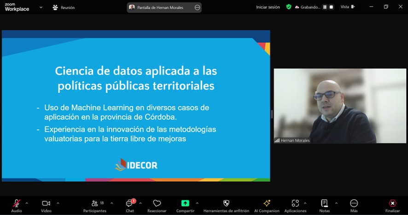This screenshot has height=215, width=408.
Task: Click the Hernan Morales name label with signal icon
Action: 292,140
